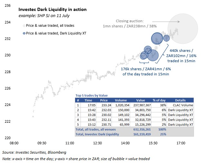Click the Top 5 trades by Value heading

coord(91,95)
